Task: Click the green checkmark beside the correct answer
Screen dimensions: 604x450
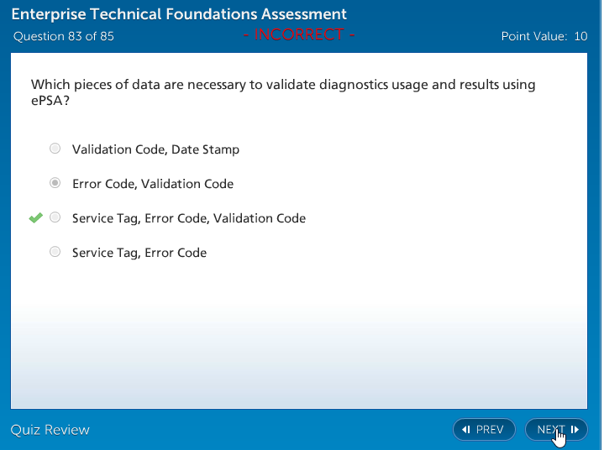Action: (35, 218)
